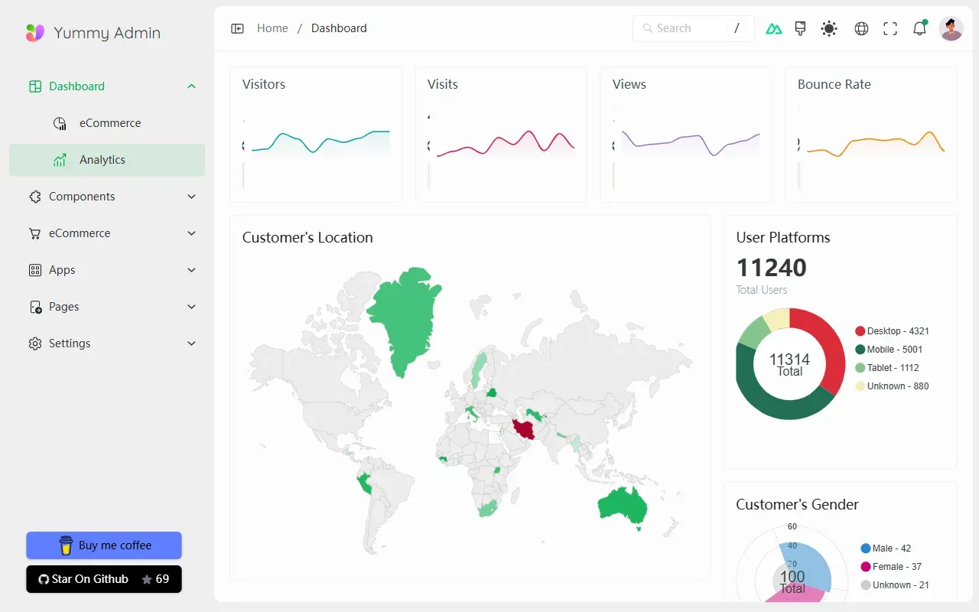Open the user avatar profile menu

click(x=951, y=28)
